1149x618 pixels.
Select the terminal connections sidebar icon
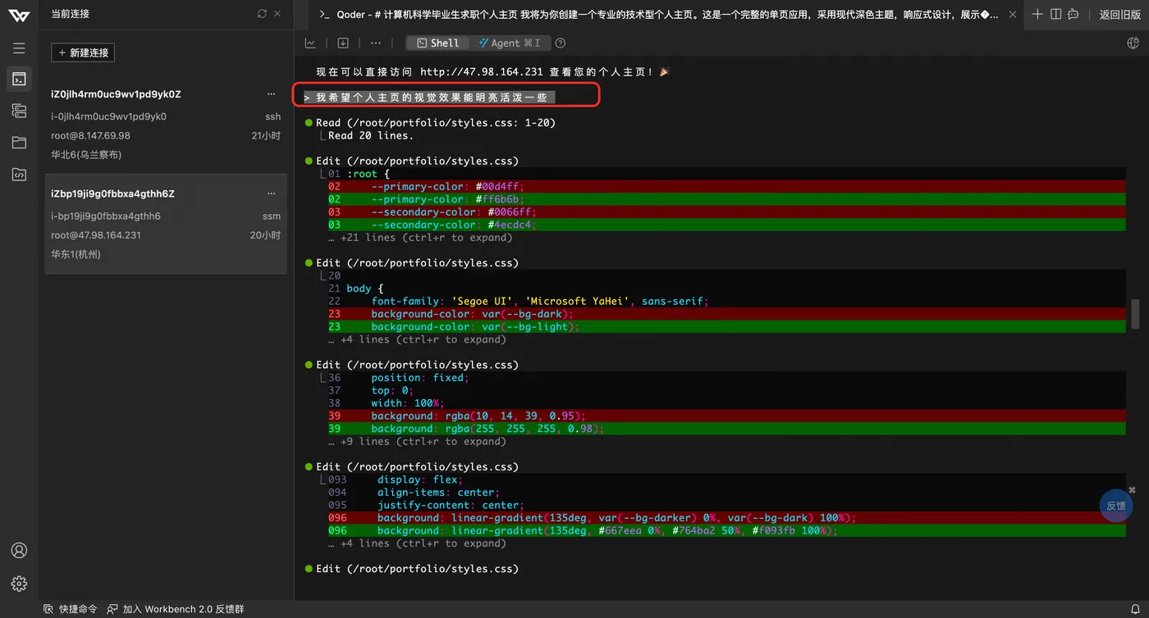click(x=19, y=79)
